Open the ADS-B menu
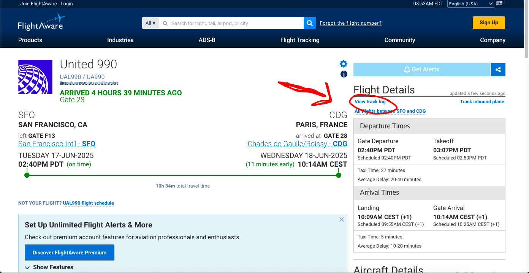The height and width of the screenshot is (273, 529). point(207,40)
